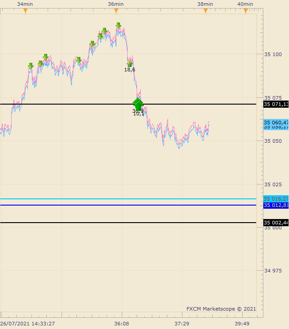289x329 pixels.
Task: Click the 34 975 price axis value
Action: 273,271
